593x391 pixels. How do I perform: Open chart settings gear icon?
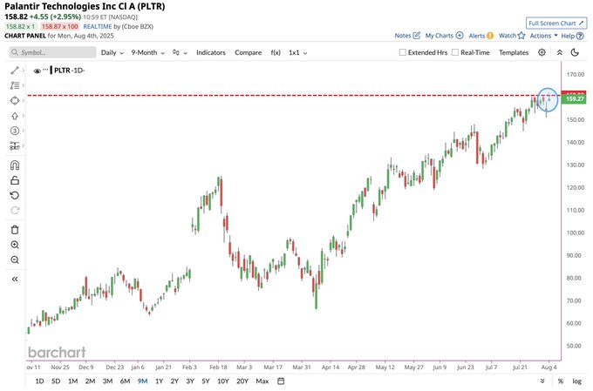click(x=542, y=52)
